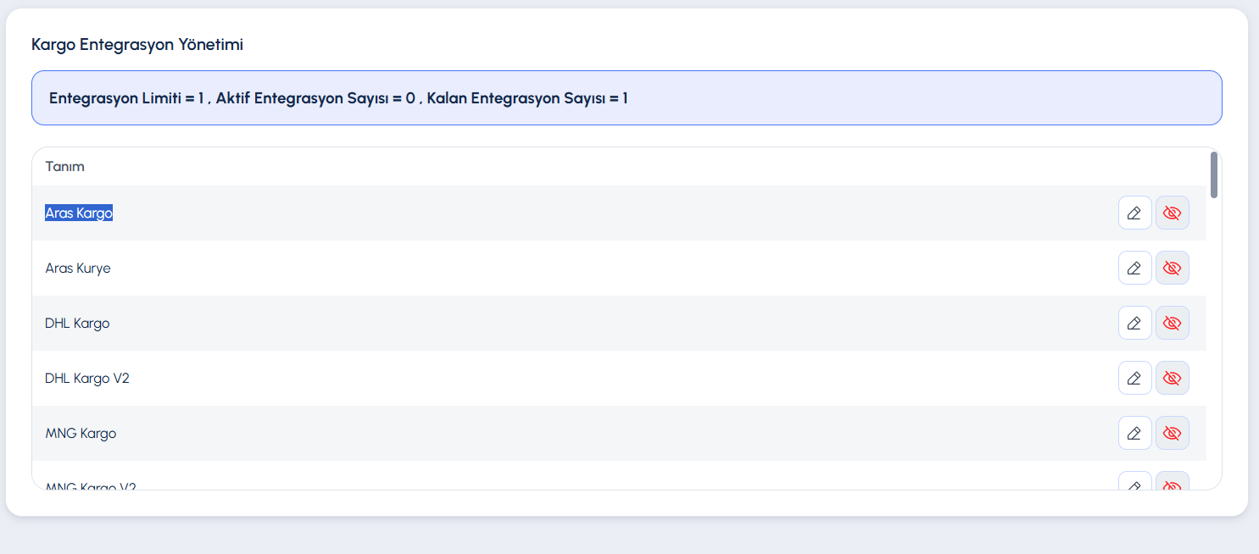Viewport: 1259px width, 554px height.
Task: Enable visibility for DHL Kargo V2
Action: click(1172, 378)
